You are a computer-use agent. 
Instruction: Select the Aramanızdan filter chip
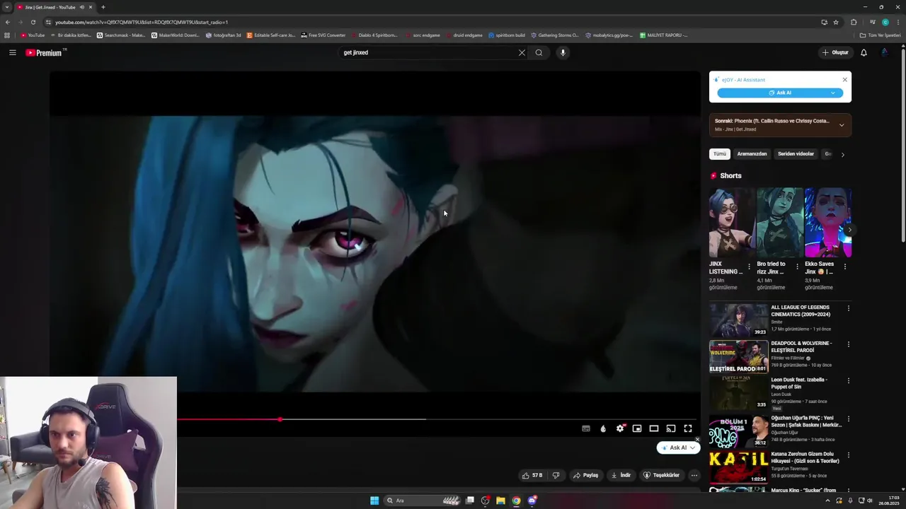[752, 153]
